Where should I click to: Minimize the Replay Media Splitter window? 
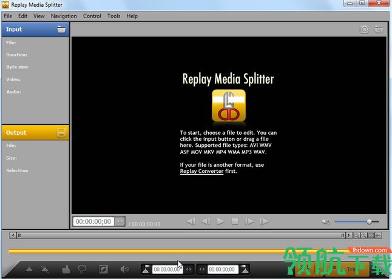(350, 3)
